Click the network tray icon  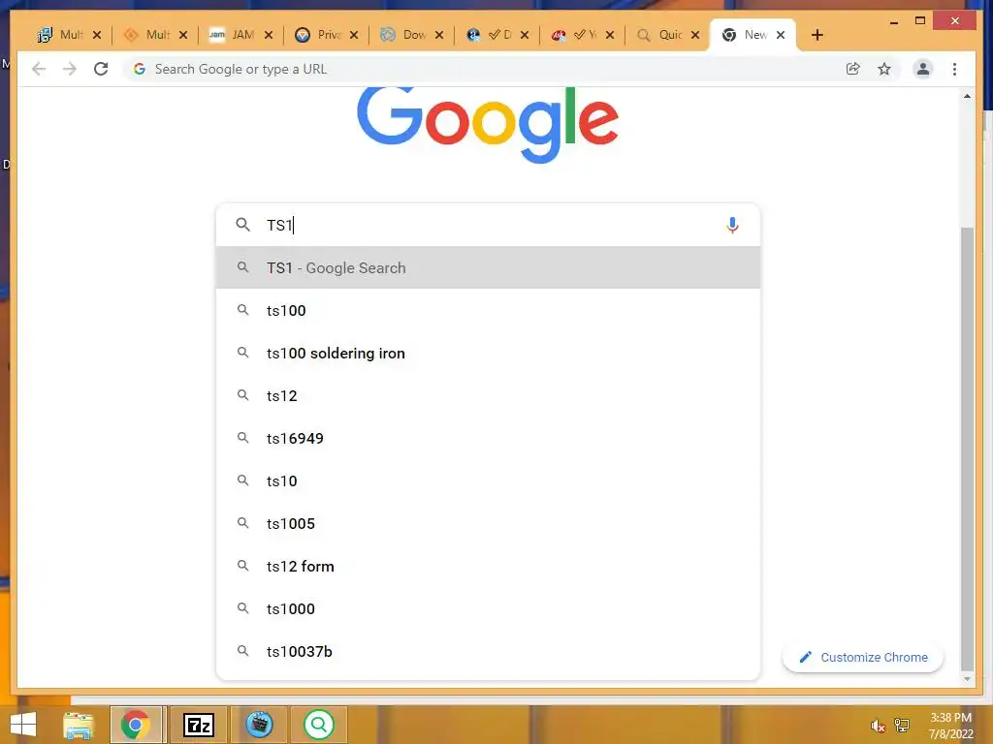(902, 726)
